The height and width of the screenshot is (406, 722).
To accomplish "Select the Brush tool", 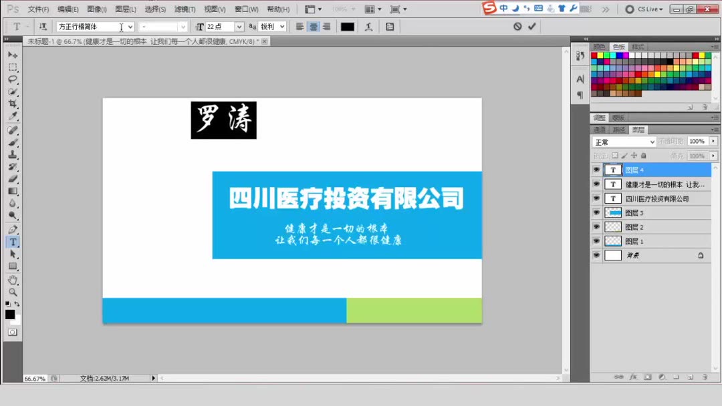I will click(x=13, y=142).
